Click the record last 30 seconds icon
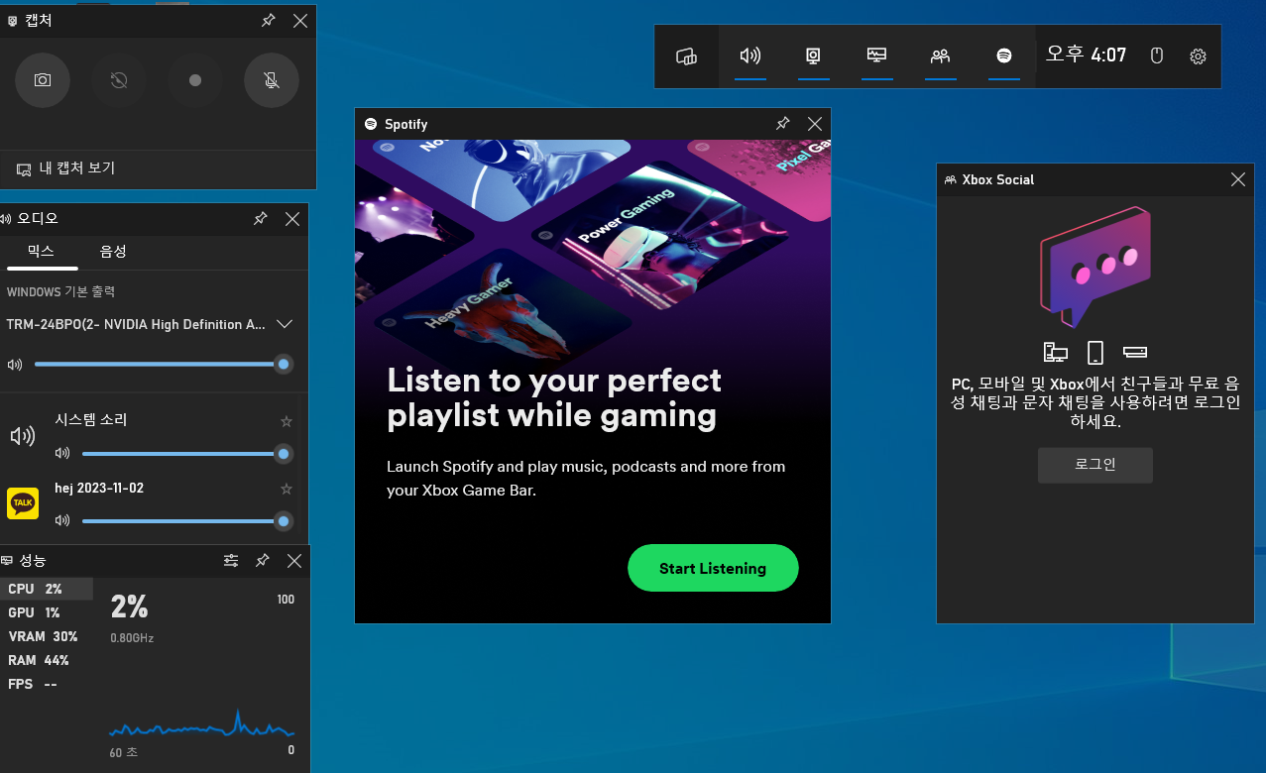Screen dimensions: 1266x773 pos(119,80)
